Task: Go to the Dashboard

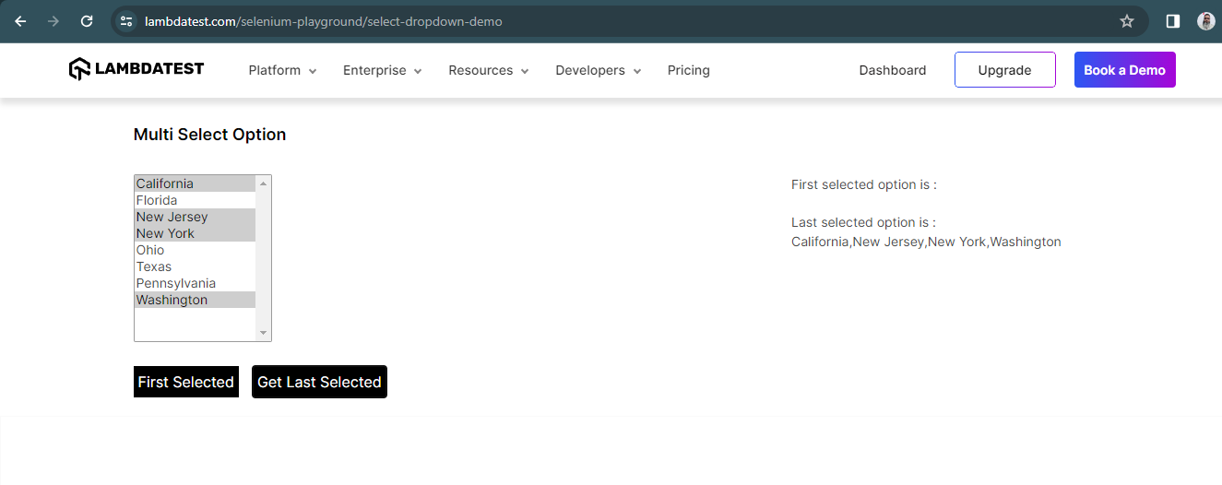Action: click(x=893, y=70)
